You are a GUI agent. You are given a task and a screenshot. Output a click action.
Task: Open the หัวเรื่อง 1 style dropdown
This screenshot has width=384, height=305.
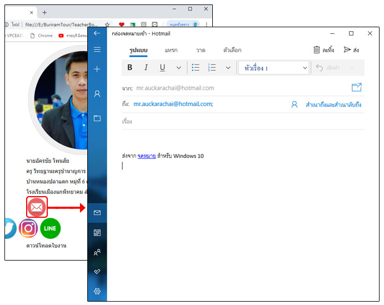(x=273, y=68)
